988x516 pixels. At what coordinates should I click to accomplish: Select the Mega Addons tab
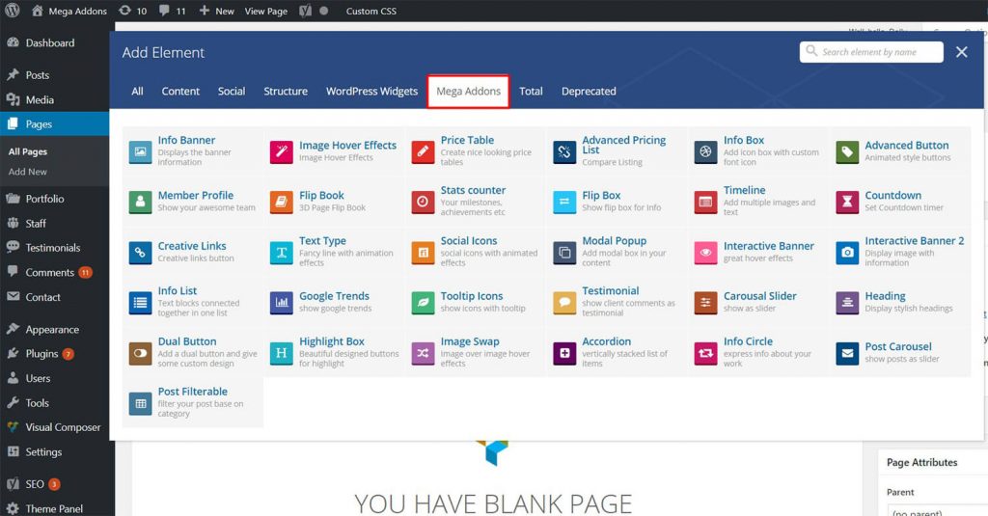pos(468,92)
